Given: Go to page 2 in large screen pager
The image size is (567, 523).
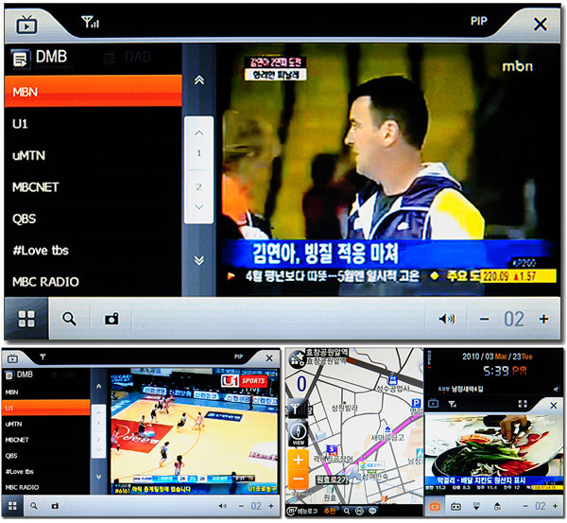Looking at the screenshot, I should (198, 186).
